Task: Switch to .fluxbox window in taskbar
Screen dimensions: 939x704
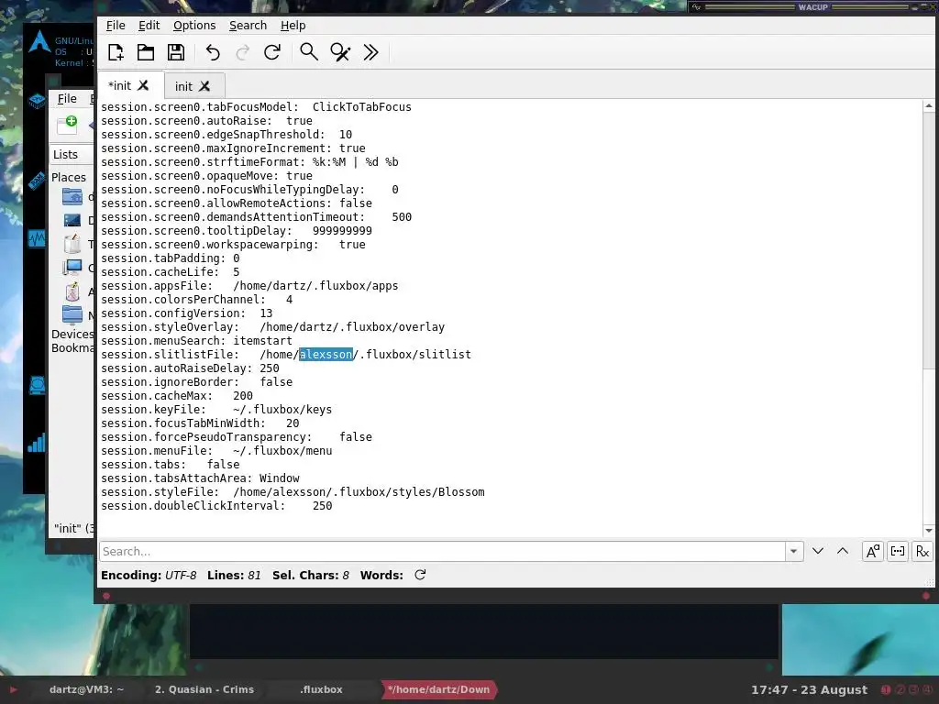Action: click(x=321, y=689)
